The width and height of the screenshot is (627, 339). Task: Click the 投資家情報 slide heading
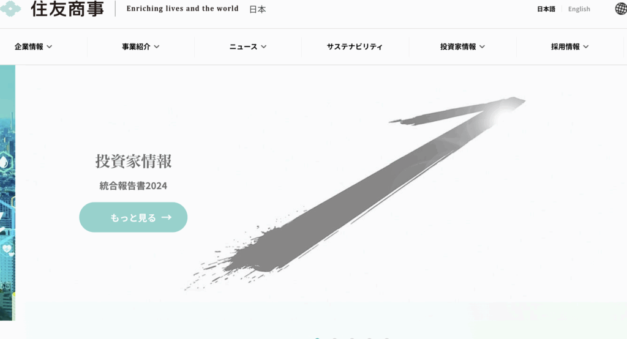pyautogui.click(x=133, y=162)
